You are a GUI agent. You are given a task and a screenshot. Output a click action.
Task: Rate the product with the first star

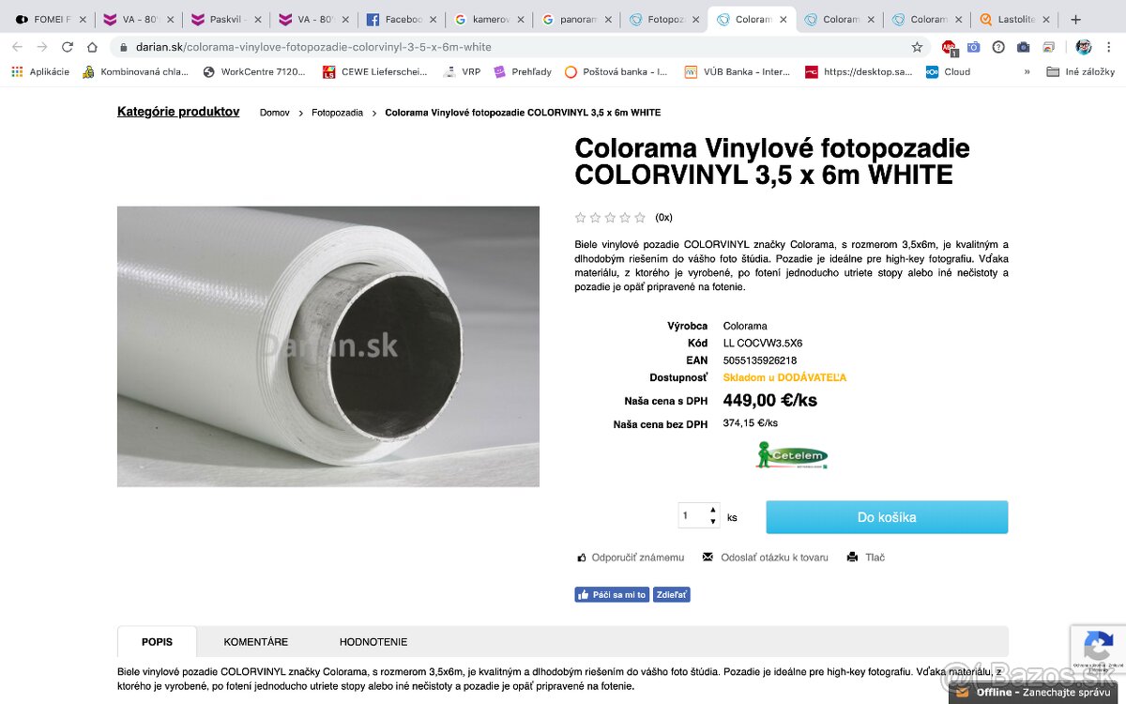coord(580,218)
